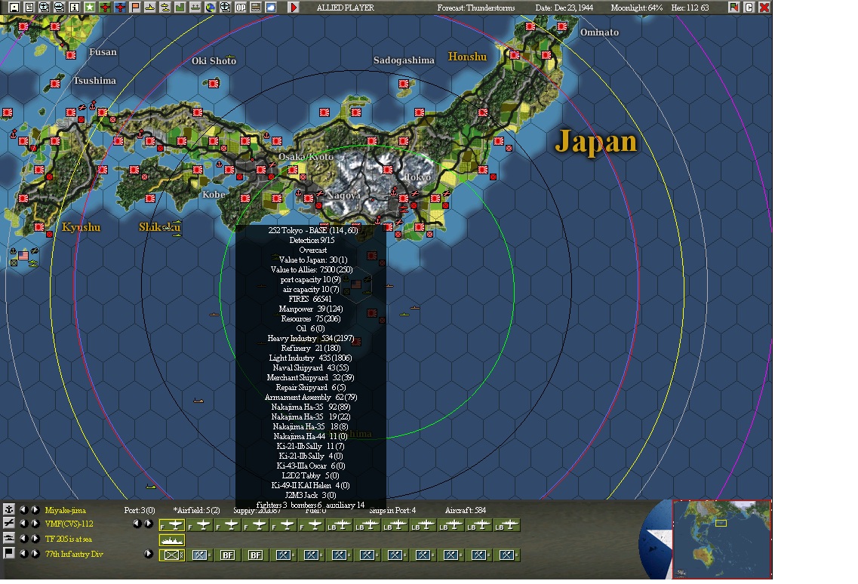Image resolution: width=858 pixels, height=584 pixels.
Task: Select the TF 205 warship silhouette icon
Action: 172,541
